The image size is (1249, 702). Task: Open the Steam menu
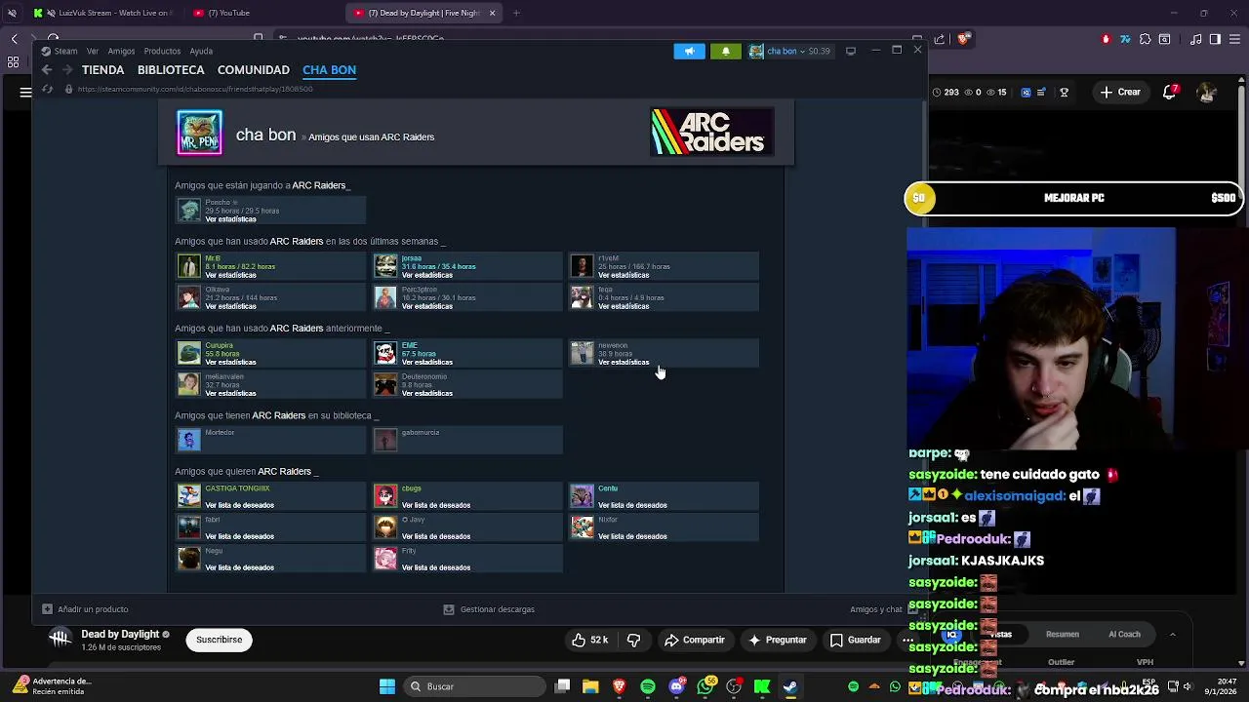[x=65, y=51]
